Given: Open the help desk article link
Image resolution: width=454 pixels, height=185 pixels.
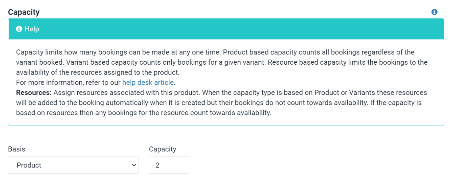Looking at the screenshot, I should (x=148, y=83).
